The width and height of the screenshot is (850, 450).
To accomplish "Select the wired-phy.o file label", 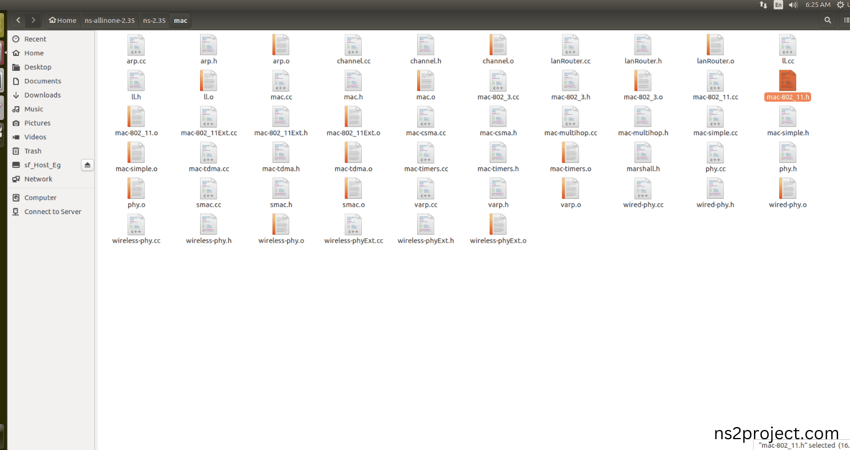I will 788,205.
